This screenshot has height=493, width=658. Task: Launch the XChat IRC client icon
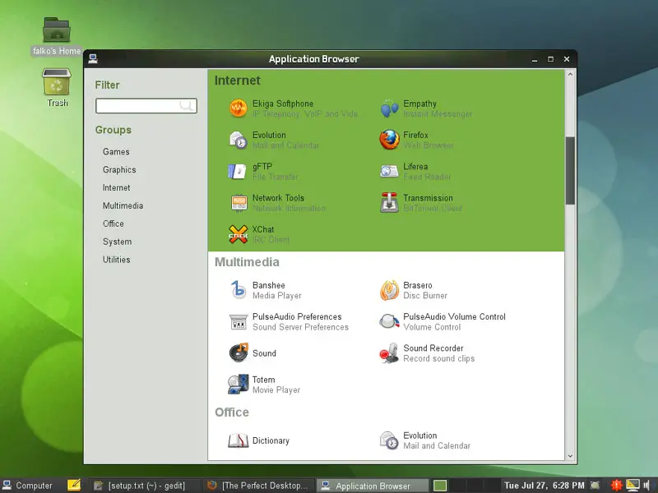click(x=238, y=234)
